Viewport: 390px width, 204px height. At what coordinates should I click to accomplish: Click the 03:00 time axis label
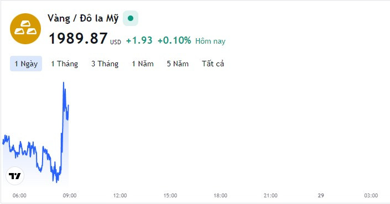pos(371,196)
